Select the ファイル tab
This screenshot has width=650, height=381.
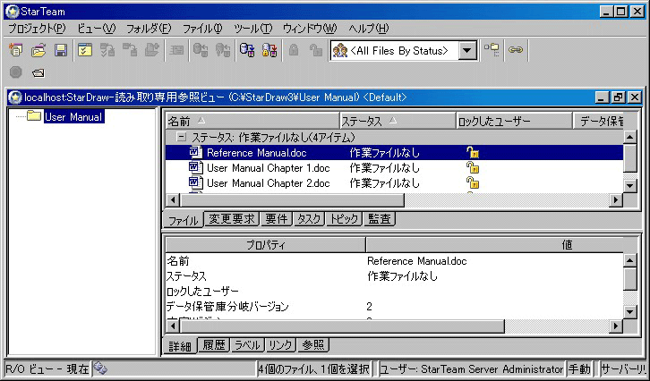[x=184, y=220]
